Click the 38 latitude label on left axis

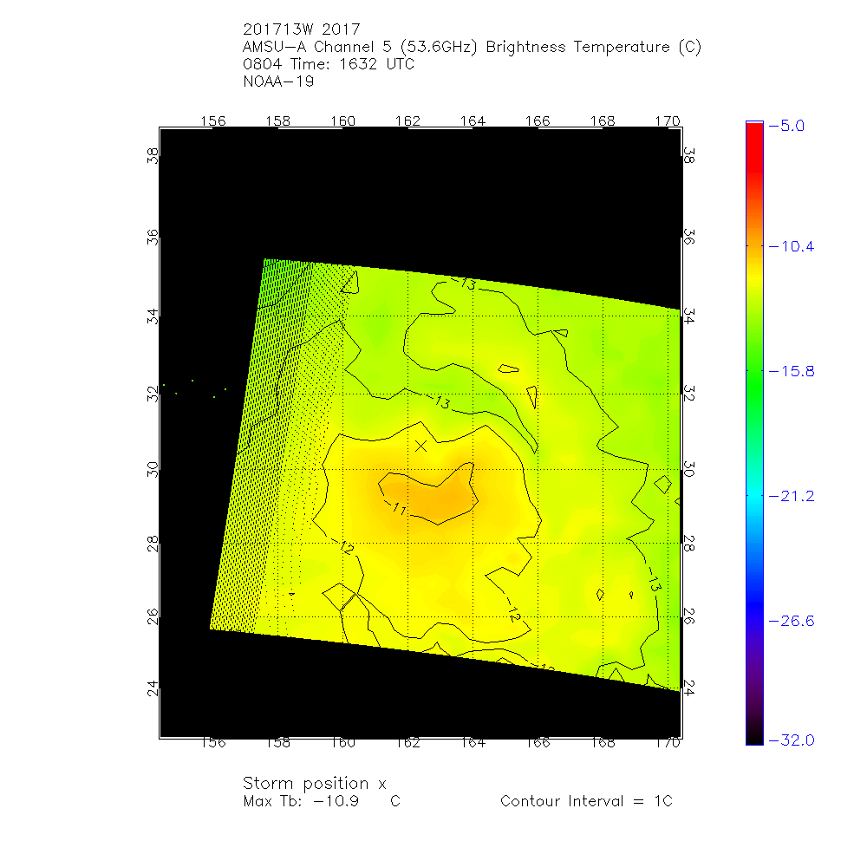click(153, 156)
